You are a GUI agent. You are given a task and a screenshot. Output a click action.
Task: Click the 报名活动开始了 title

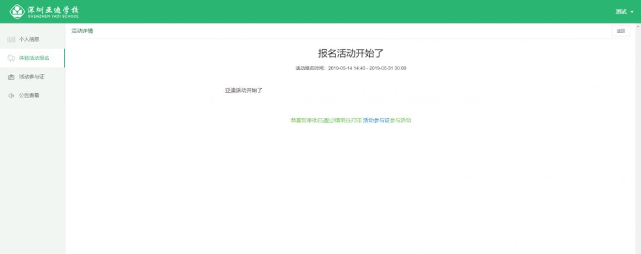click(351, 53)
